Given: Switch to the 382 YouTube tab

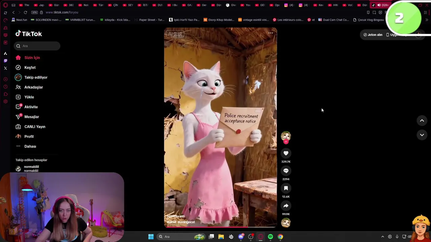Looking at the screenshot, I should [x=68, y=5].
